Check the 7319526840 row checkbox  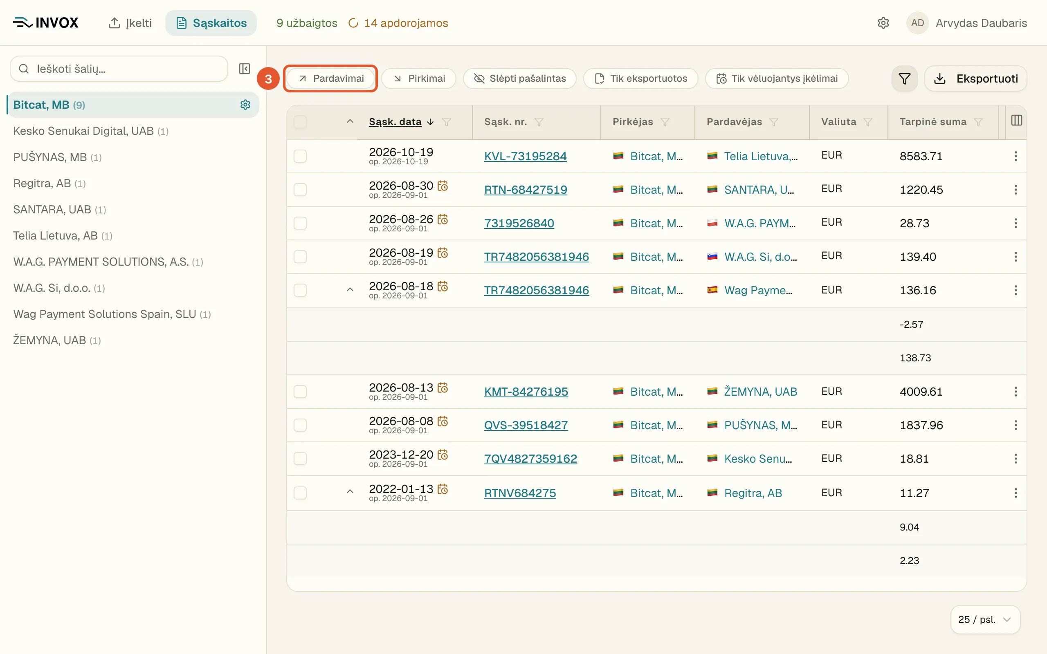(300, 223)
